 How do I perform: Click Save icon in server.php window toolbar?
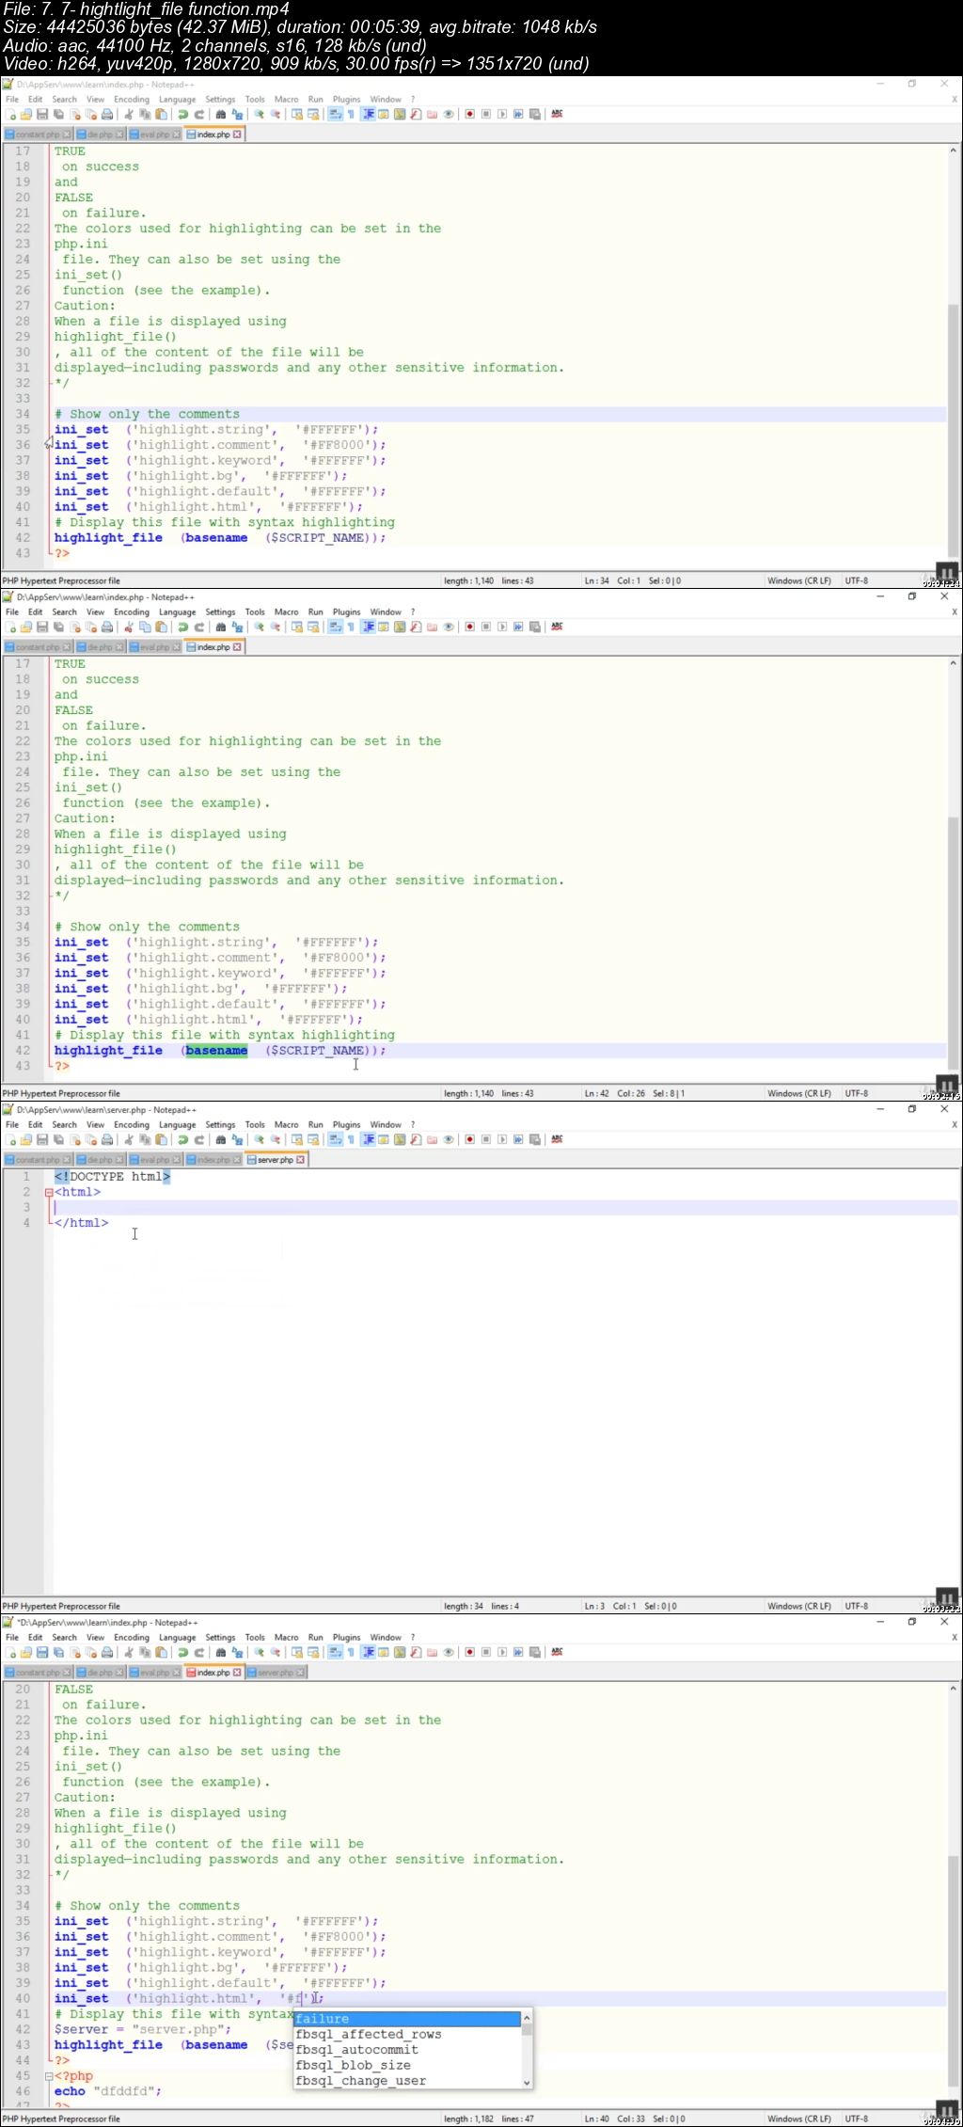coord(41,1139)
